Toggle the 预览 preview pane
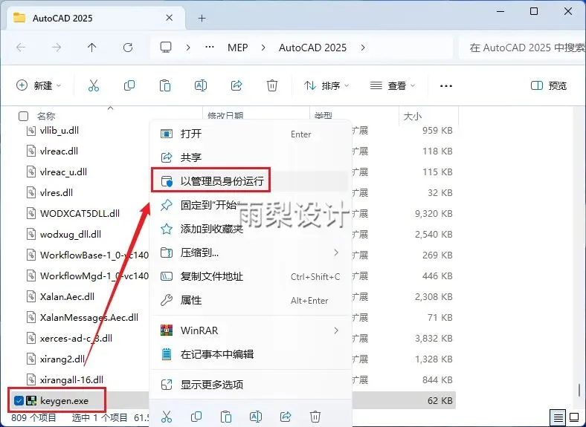Image resolution: width=586 pixels, height=427 pixels. pos(549,86)
